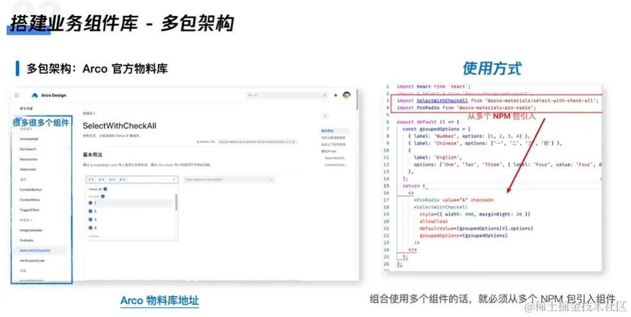Click the 参与共建 sidebar entry
This screenshot has width=631, height=317.
26,108
